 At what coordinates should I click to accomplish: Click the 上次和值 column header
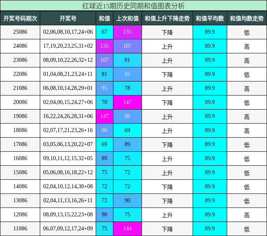click(x=127, y=18)
